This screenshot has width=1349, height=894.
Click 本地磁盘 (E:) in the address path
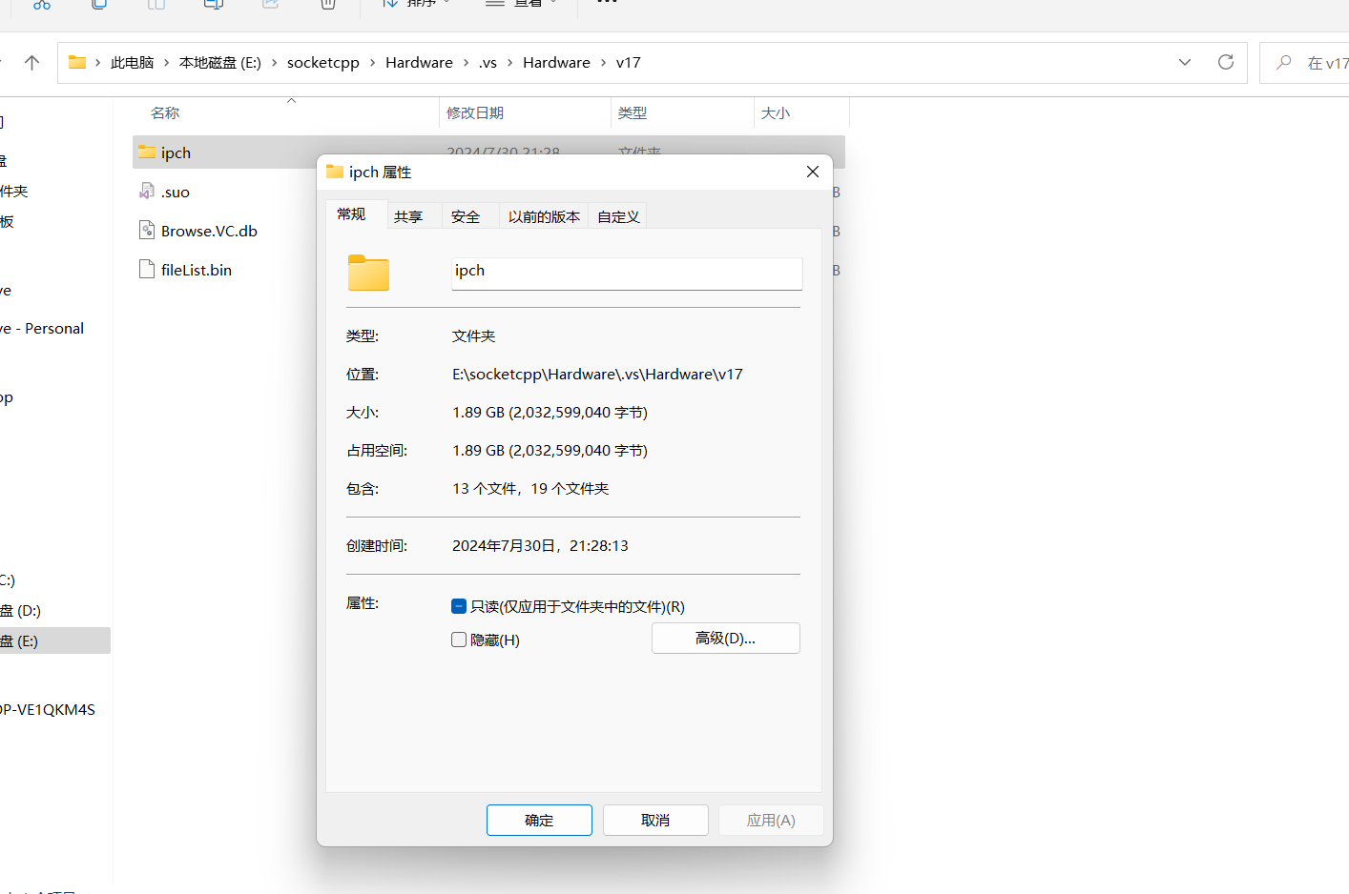[220, 63]
